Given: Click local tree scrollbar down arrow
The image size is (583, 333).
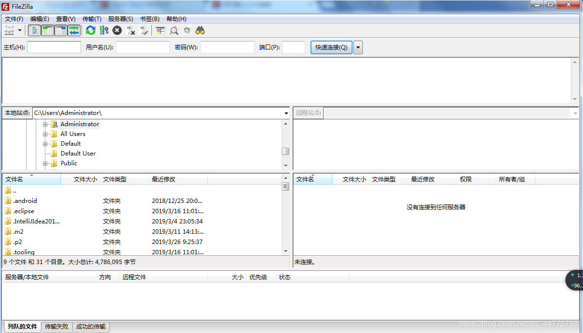Looking at the screenshot, I should (x=286, y=165).
